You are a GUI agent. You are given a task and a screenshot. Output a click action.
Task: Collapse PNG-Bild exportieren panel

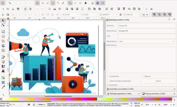point(139,94)
